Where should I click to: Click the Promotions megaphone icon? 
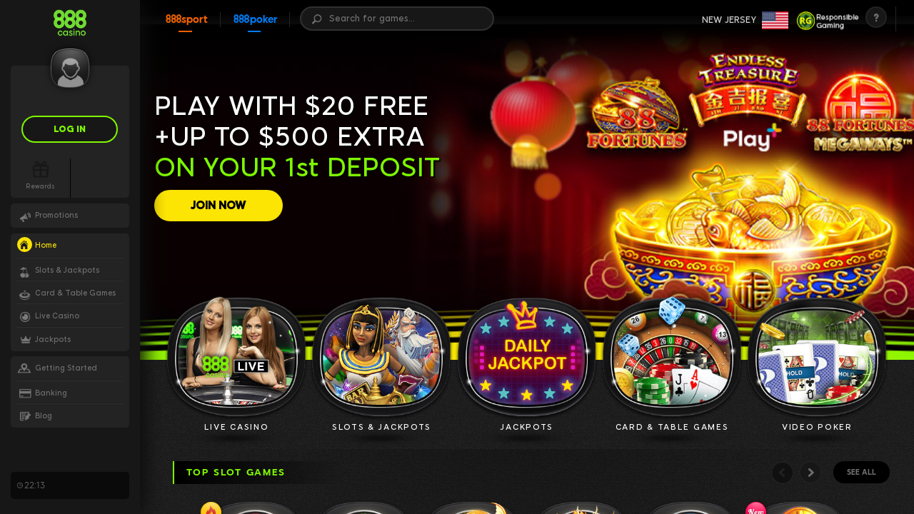pos(25,216)
